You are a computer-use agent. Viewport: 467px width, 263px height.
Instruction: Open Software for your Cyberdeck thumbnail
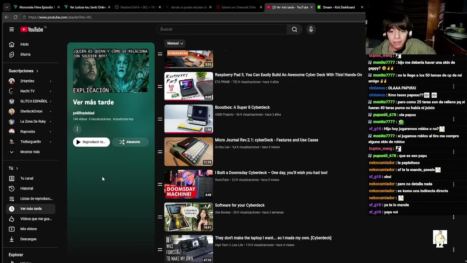189,217
